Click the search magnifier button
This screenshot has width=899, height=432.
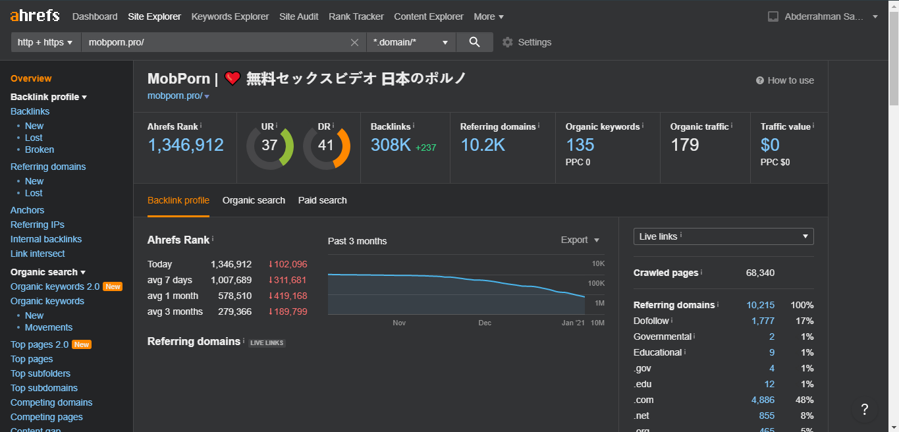[x=474, y=42]
